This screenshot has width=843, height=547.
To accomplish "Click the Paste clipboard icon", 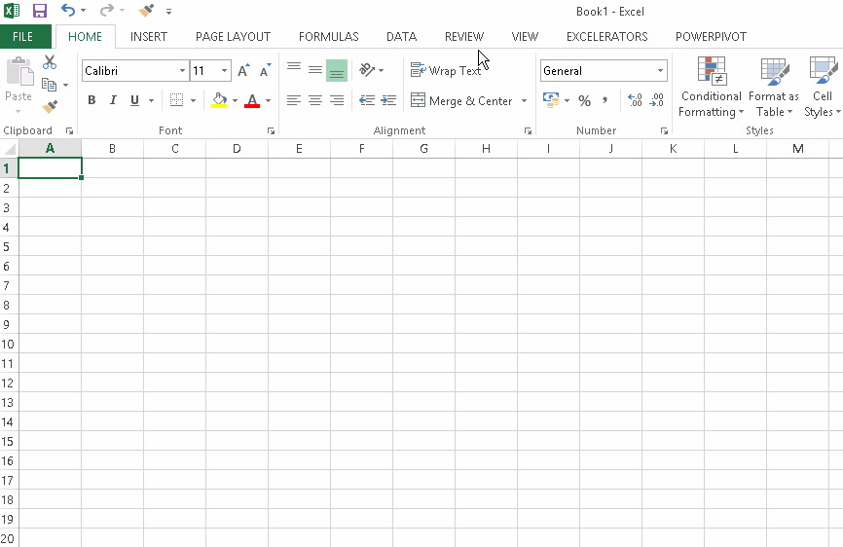I will [19, 71].
